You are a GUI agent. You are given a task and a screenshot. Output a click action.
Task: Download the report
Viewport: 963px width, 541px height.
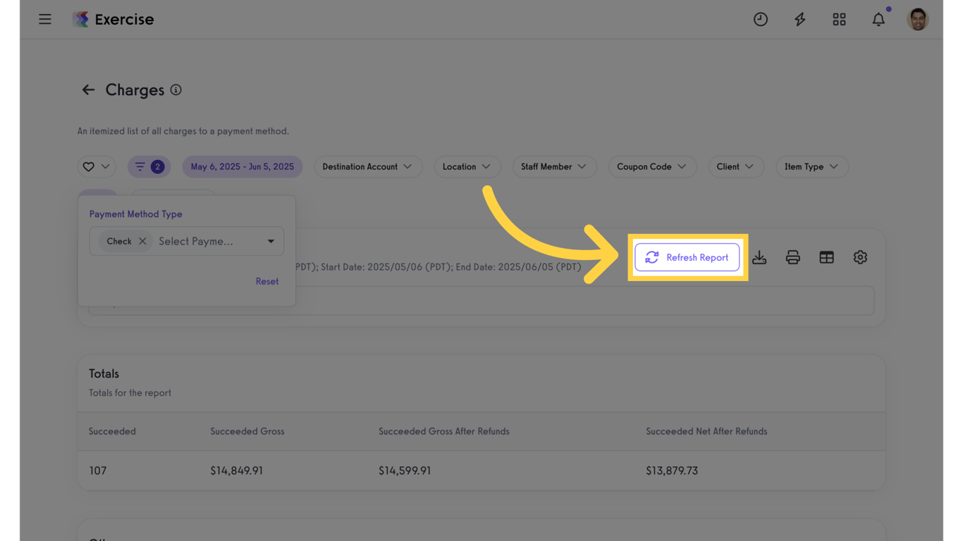tap(759, 258)
